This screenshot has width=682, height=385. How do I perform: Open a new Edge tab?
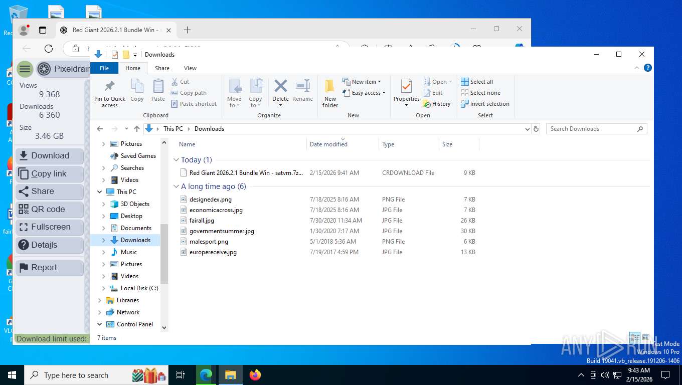click(187, 30)
